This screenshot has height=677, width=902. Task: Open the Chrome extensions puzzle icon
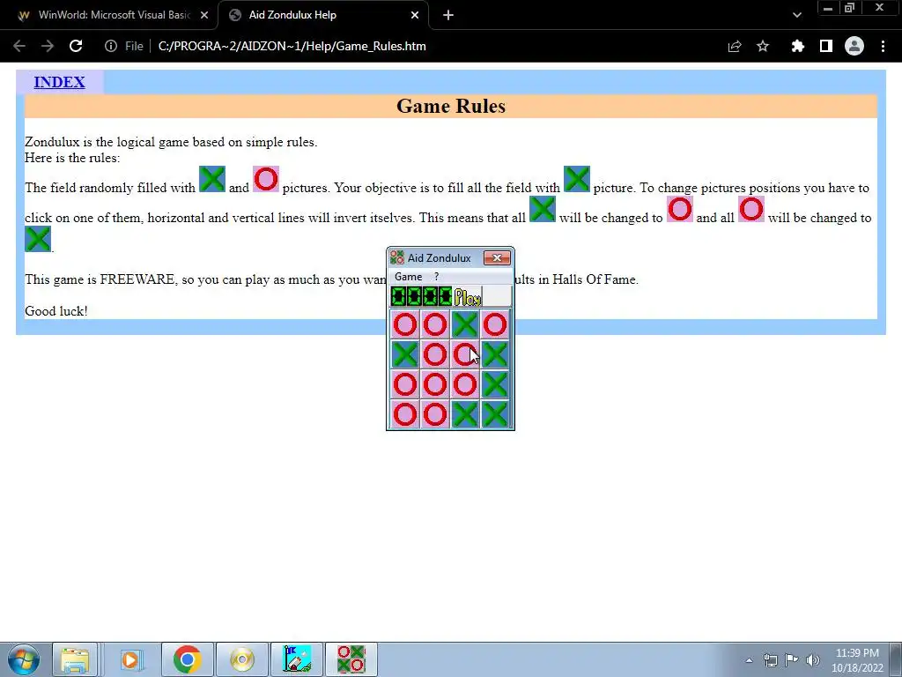click(x=797, y=46)
